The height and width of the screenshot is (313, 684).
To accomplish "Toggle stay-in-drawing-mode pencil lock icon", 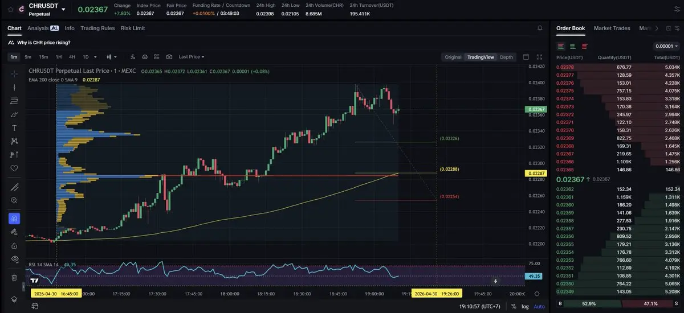I will click(14, 232).
